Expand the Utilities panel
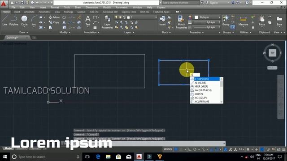This screenshot has height=161, width=287. [x=246, y=32]
